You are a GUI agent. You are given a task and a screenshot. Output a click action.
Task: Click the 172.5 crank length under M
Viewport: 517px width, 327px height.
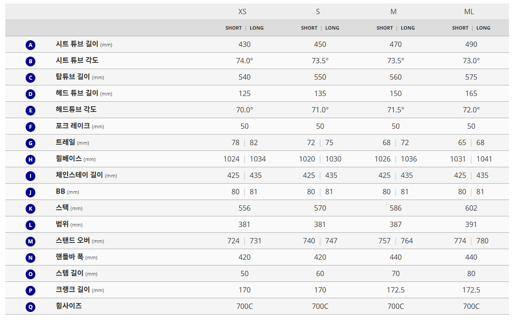pos(395,290)
